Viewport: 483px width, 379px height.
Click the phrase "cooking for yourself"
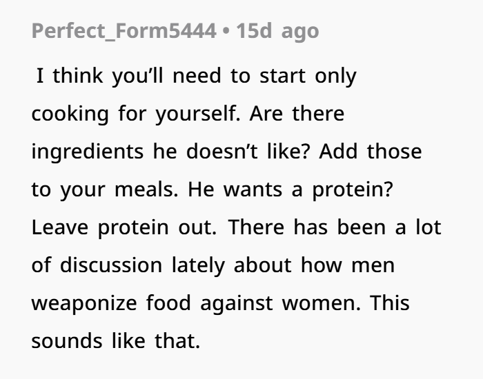pyautogui.click(x=135, y=114)
